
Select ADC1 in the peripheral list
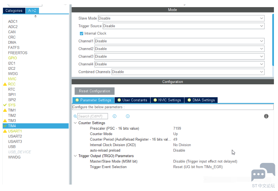[x=13, y=21]
